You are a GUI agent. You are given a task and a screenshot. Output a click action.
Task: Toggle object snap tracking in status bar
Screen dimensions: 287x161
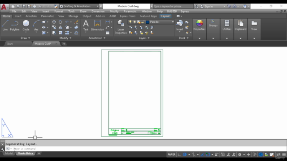click(202, 155)
